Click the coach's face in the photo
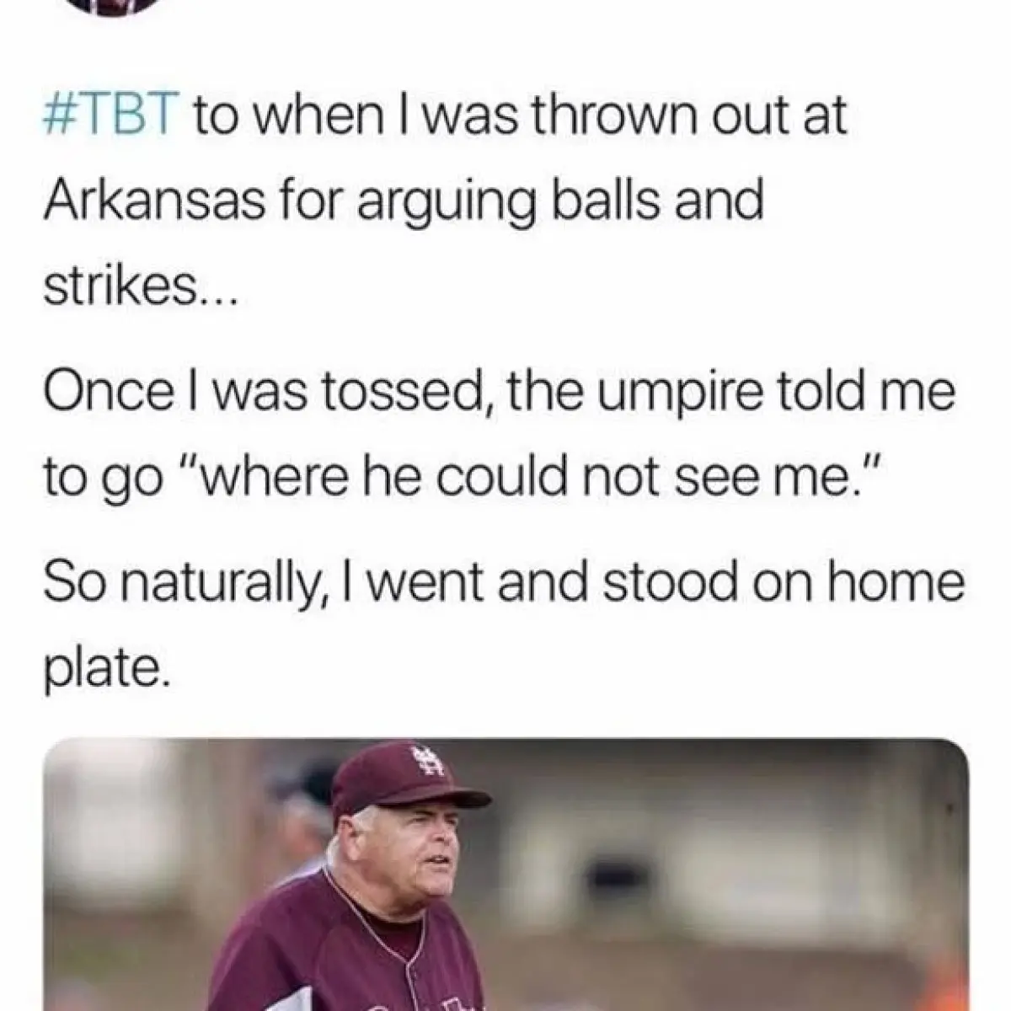 point(410,852)
